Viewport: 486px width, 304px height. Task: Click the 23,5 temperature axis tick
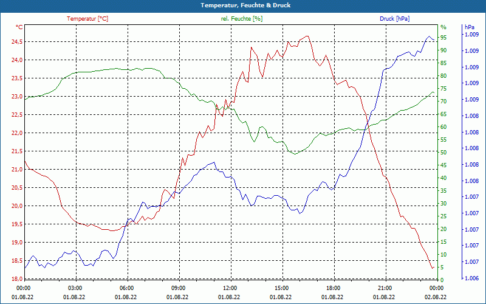pyautogui.click(x=17, y=78)
